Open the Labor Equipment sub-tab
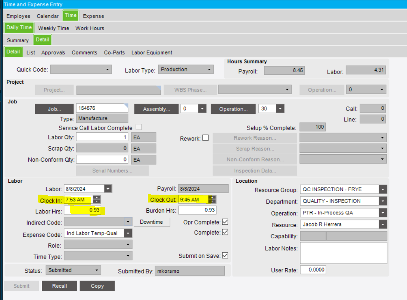The width and height of the screenshot is (407, 300). click(152, 52)
